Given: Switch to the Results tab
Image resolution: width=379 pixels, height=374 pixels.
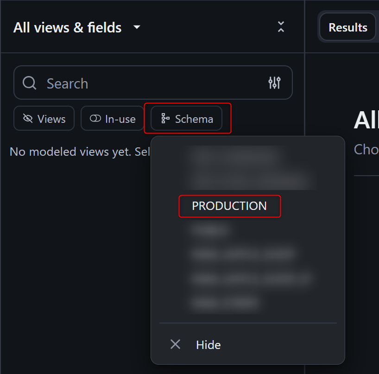Looking at the screenshot, I should [347, 27].
